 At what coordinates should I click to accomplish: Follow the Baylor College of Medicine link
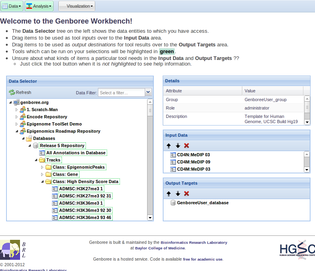(160, 248)
